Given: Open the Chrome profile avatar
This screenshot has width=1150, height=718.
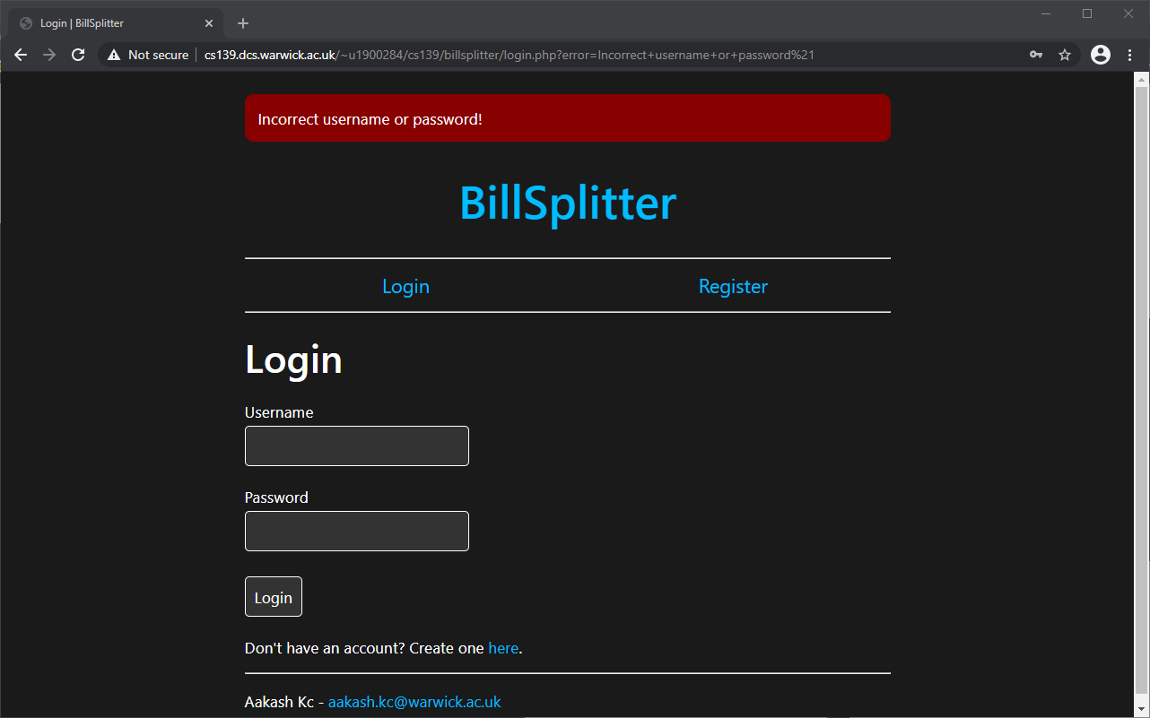Looking at the screenshot, I should tap(1101, 55).
